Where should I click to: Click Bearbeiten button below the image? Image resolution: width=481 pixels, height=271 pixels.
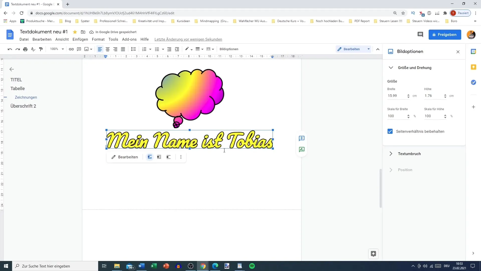[x=125, y=157]
